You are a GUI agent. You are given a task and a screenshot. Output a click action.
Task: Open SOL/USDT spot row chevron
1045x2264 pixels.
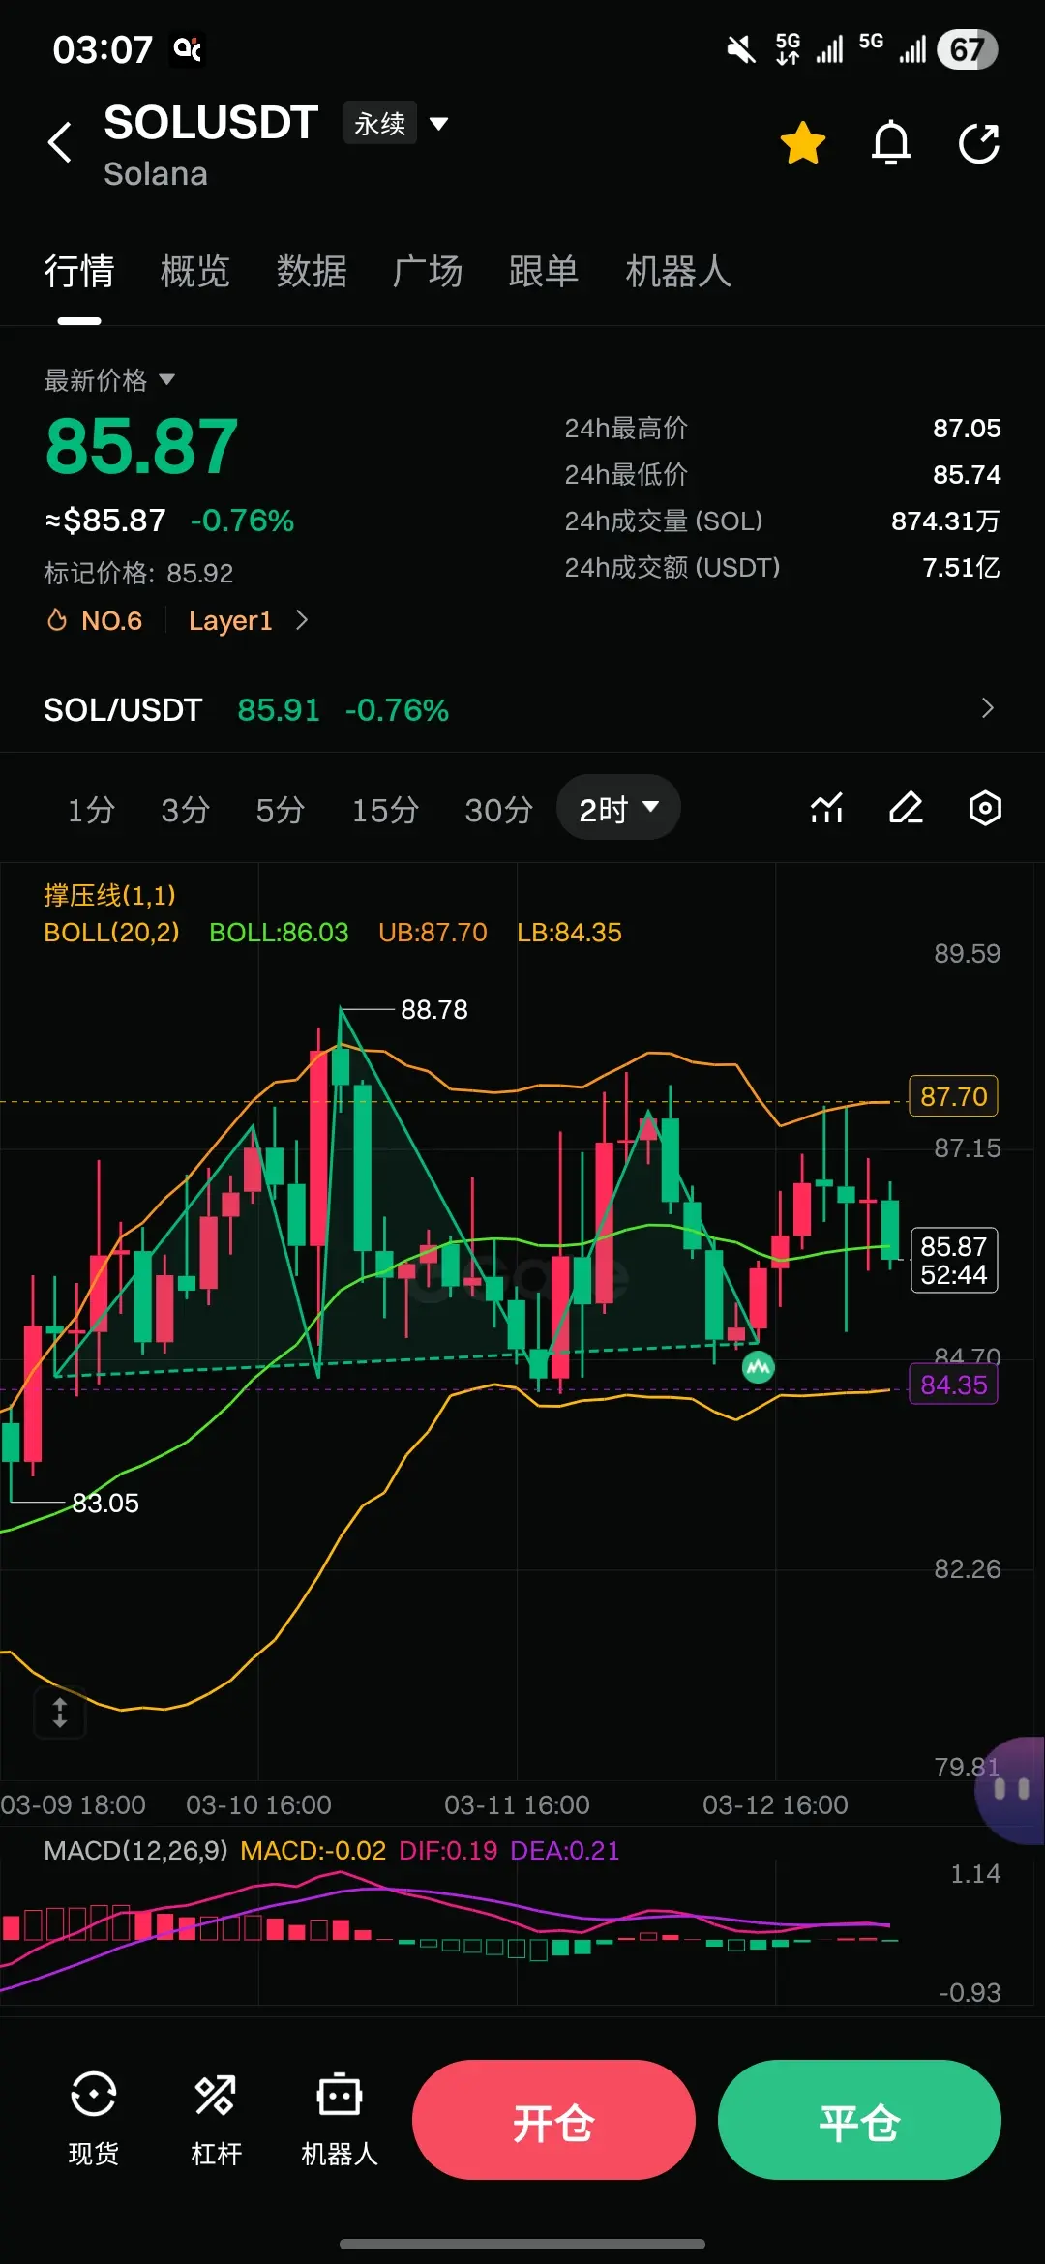click(x=987, y=708)
